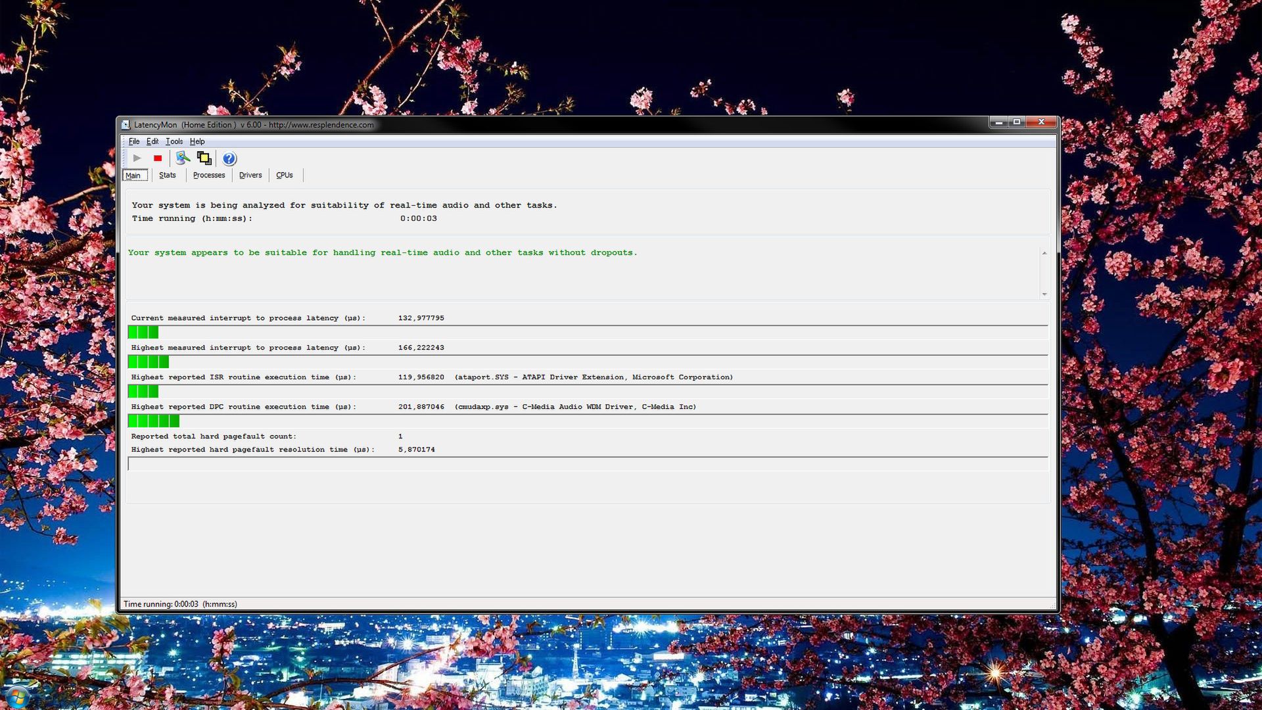Stop the analysis using the red stop icon

pos(157,158)
